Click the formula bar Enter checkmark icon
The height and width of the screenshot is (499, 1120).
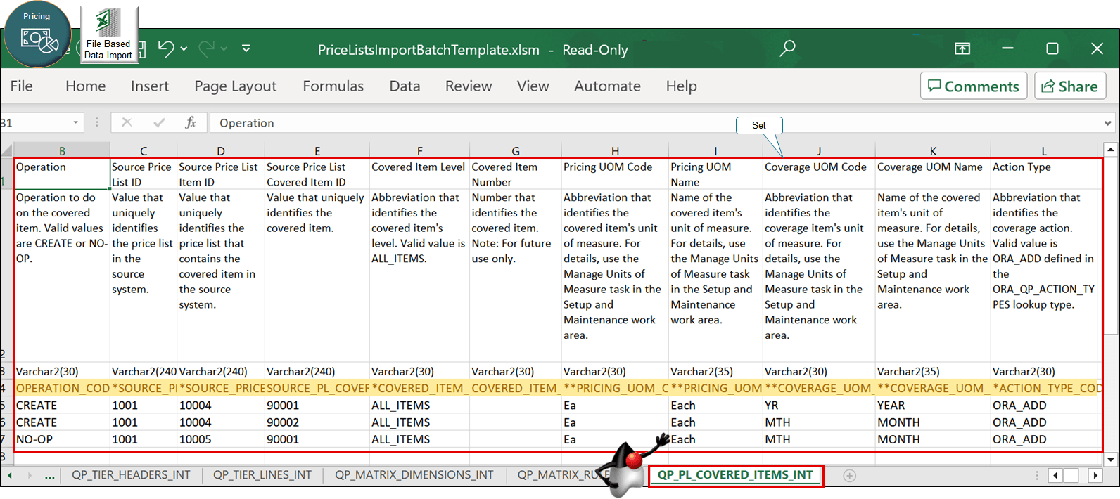(x=159, y=123)
